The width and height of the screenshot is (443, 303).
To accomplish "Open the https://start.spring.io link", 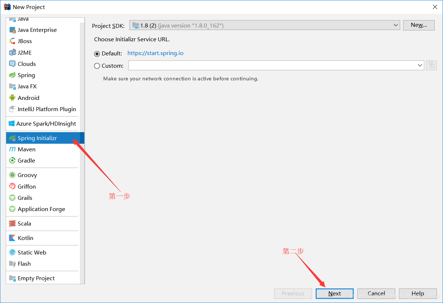I will pyautogui.click(x=155, y=53).
